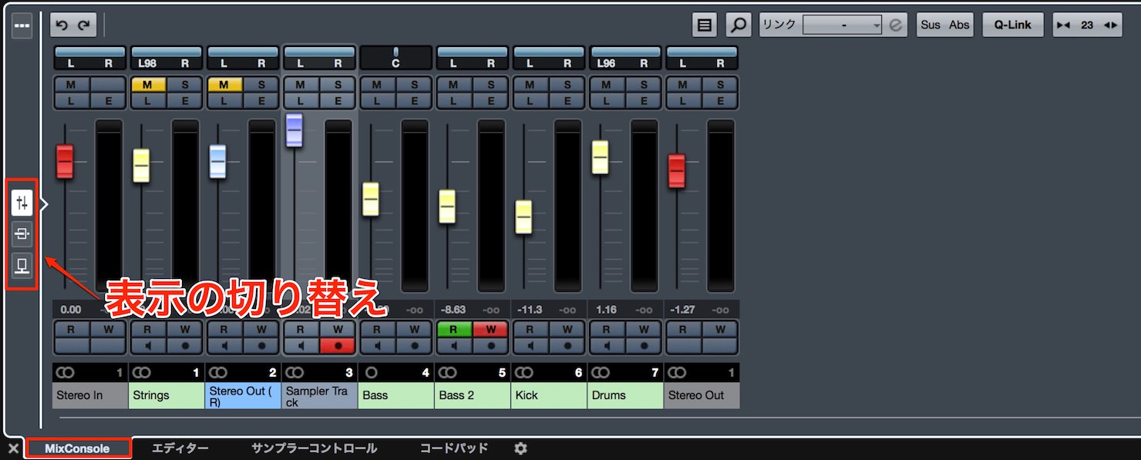
Task: Open the コードパッド tab
Action: 454,448
